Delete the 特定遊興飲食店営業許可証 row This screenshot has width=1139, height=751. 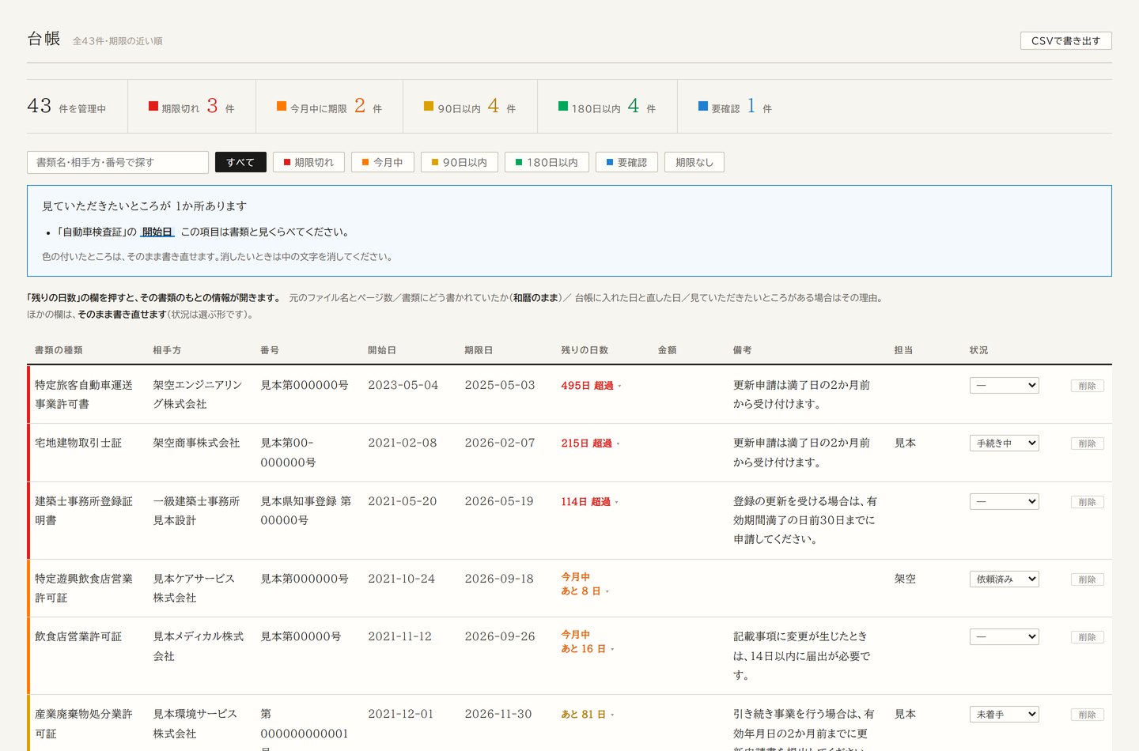point(1088,579)
